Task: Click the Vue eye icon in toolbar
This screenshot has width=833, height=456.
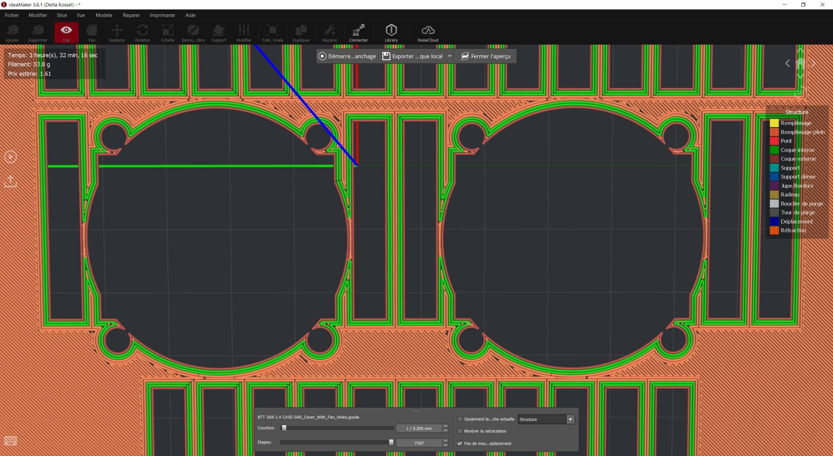Action: [66, 30]
